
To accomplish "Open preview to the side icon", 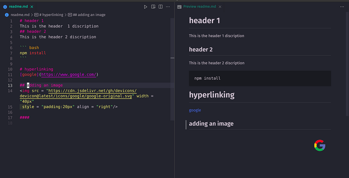I will [x=153, y=7].
